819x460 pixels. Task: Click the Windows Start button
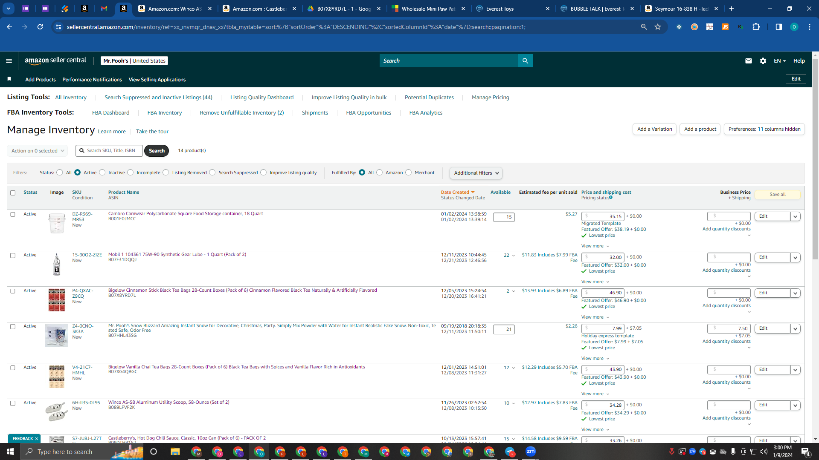click(x=10, y=451)
